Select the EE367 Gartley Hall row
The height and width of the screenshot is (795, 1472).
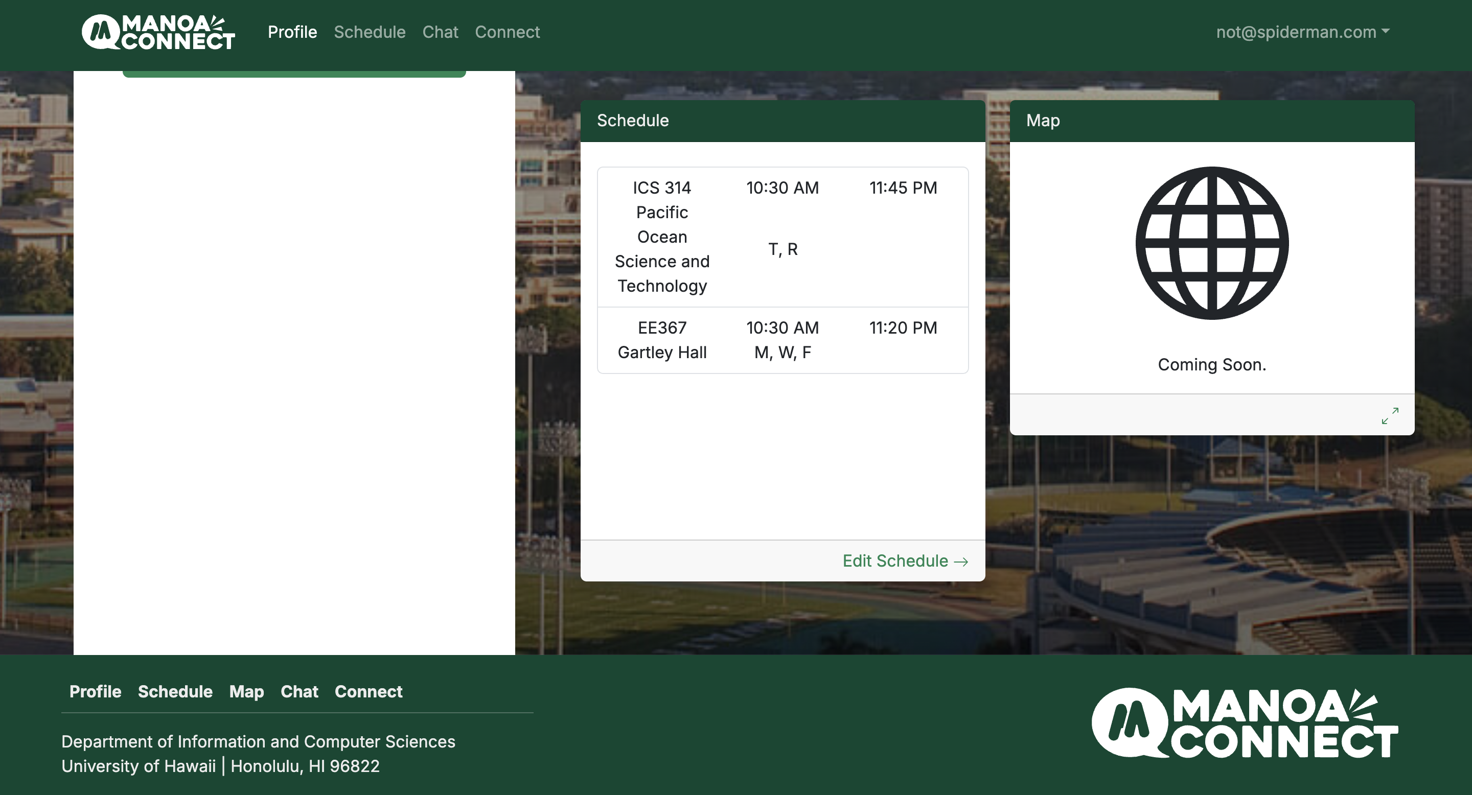click(x=783, y=340)
